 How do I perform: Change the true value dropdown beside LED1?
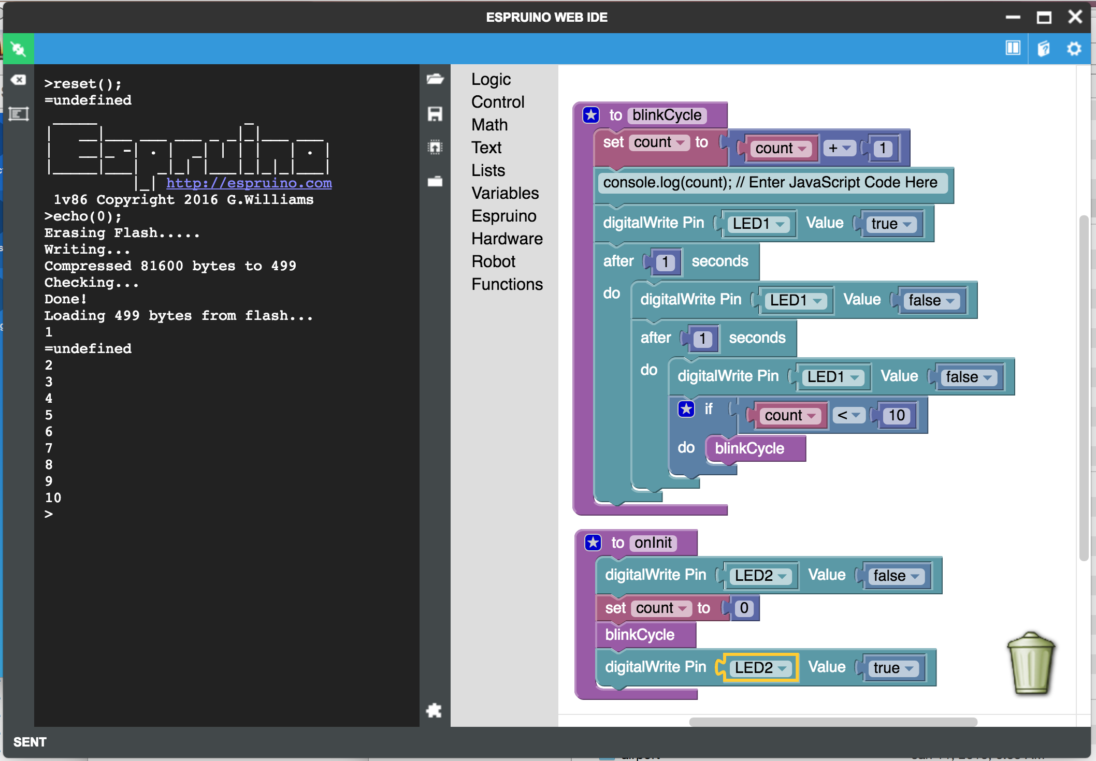[x=891, y=224]
